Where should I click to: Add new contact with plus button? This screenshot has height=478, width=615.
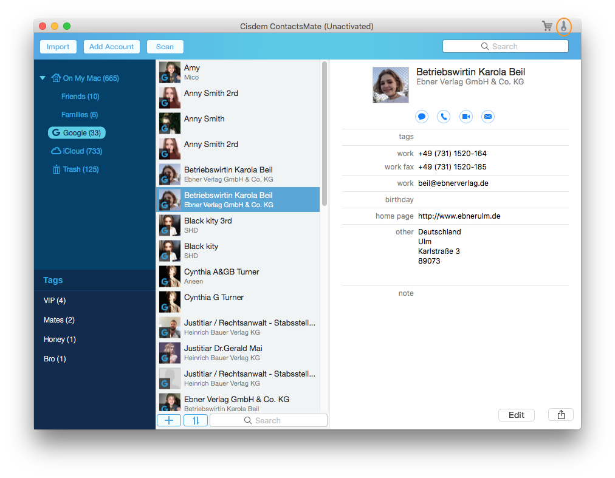[x=169, y=420]
